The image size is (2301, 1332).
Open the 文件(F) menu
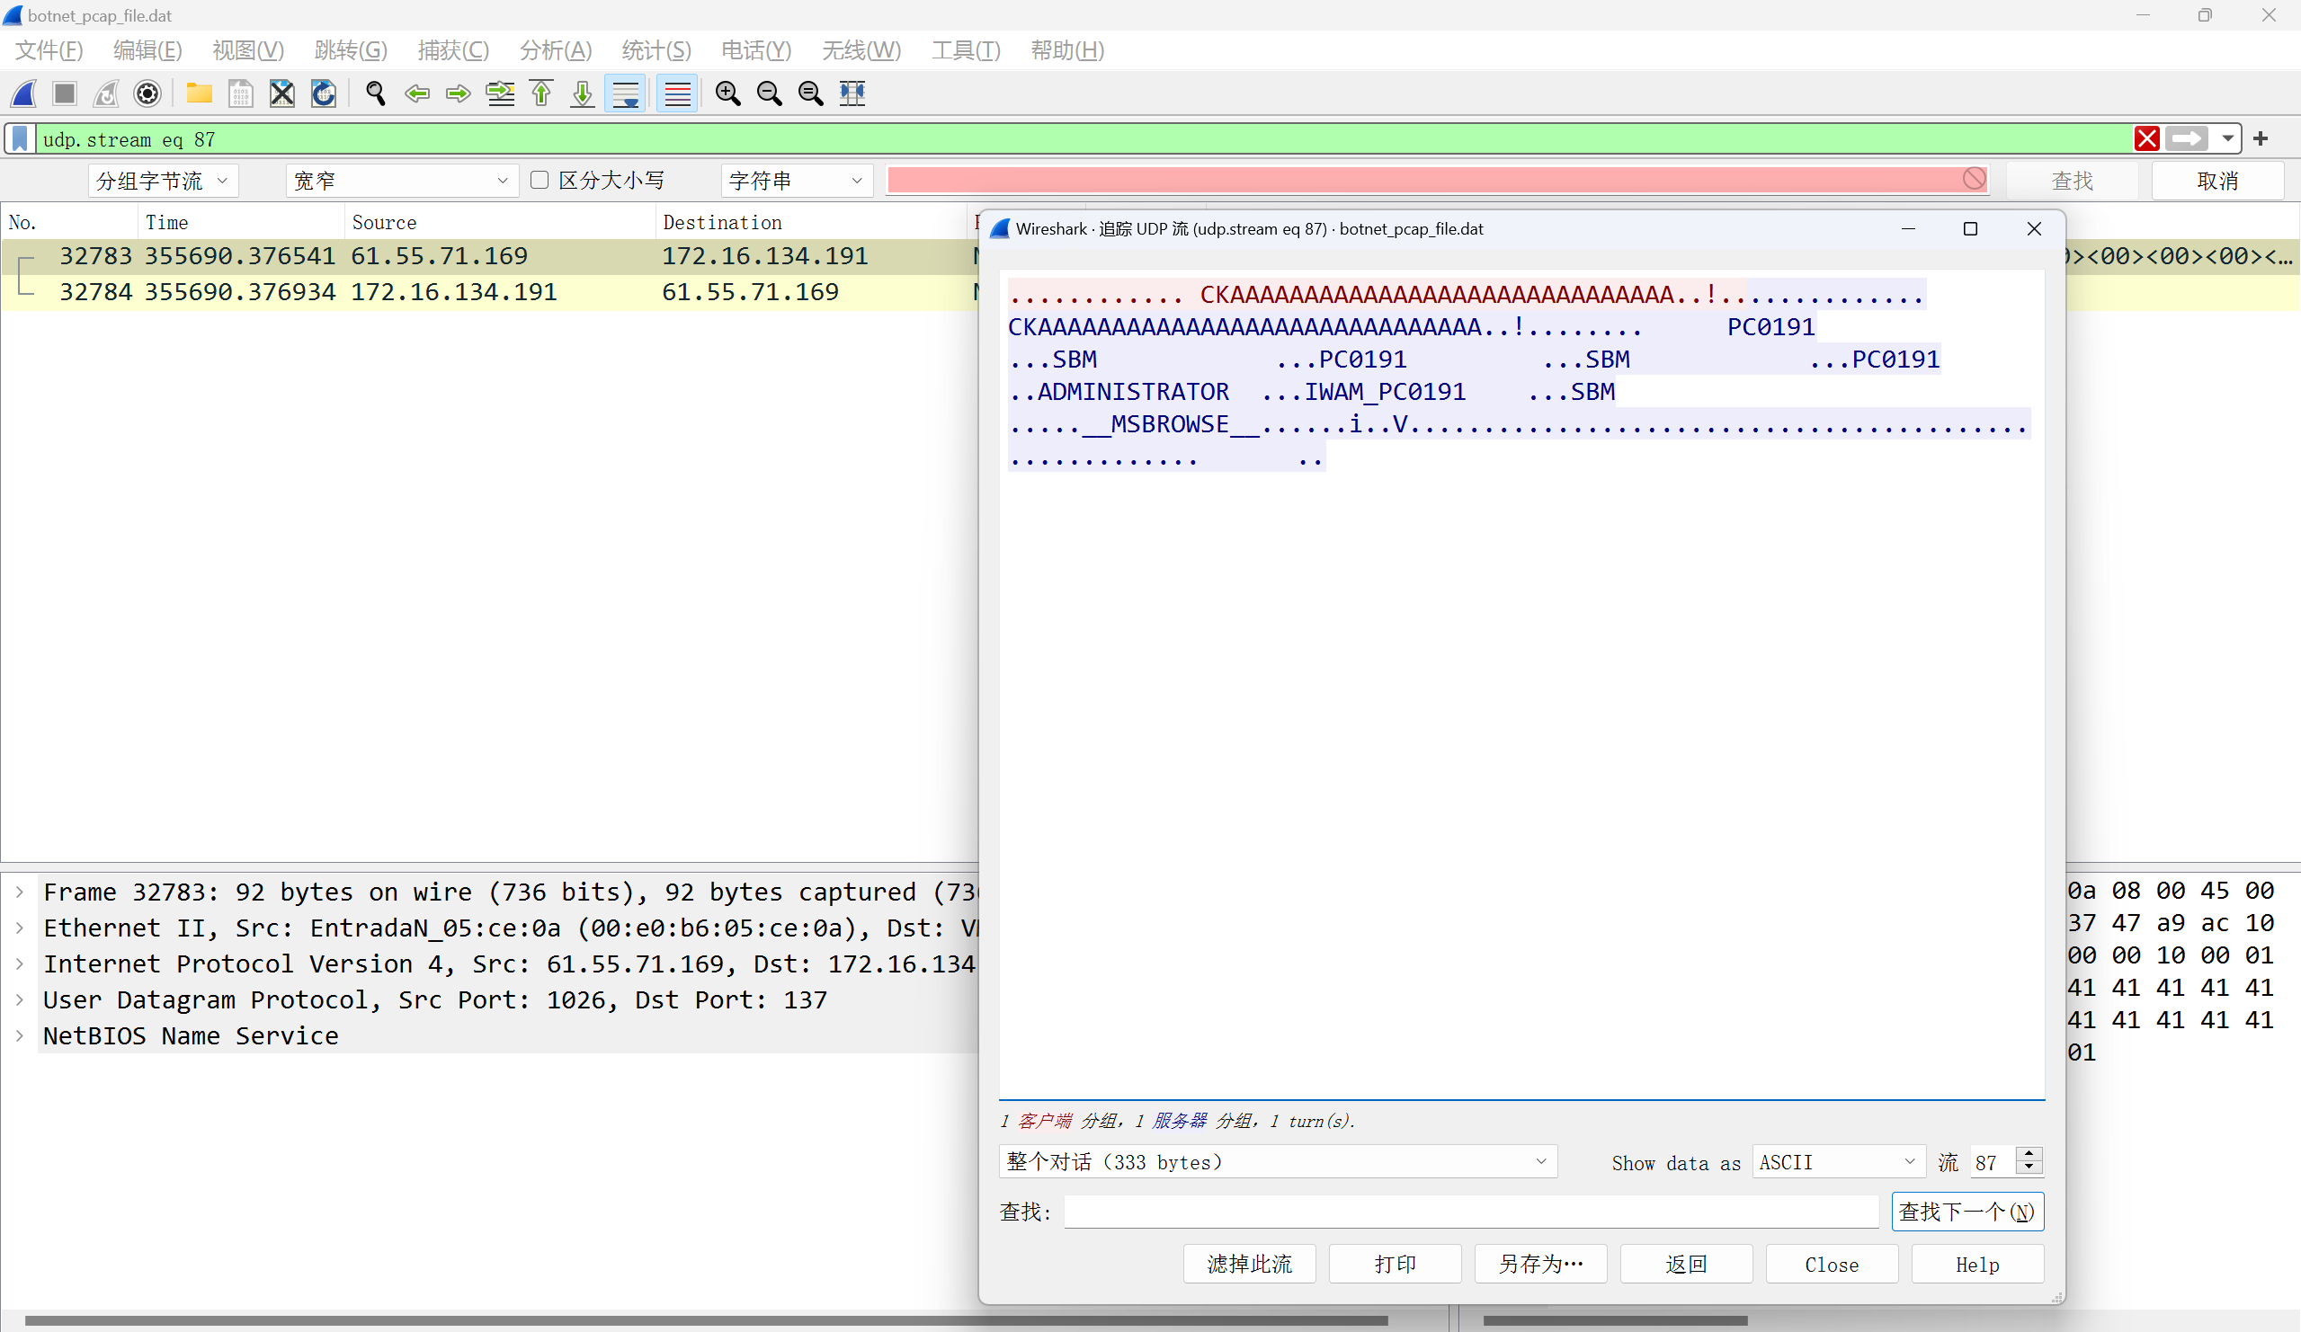click(x=49, y=50)
